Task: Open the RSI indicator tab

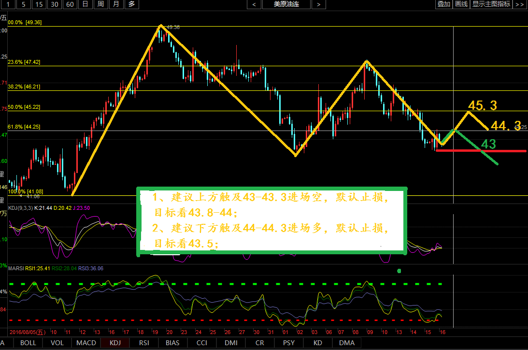Action: [144, 343]
